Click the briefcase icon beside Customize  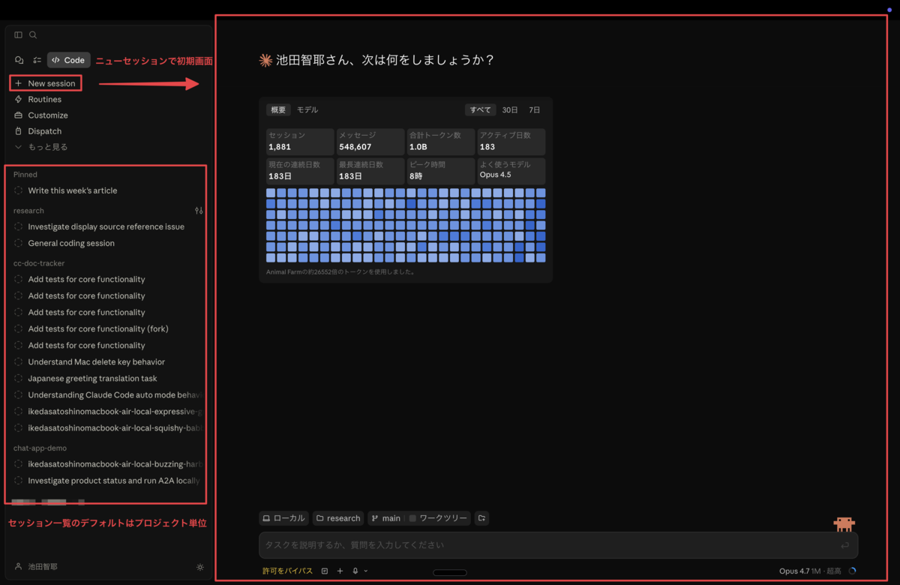19,115
